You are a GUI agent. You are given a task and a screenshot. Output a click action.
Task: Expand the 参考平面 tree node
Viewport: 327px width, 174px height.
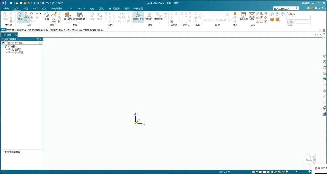point(6,53)
